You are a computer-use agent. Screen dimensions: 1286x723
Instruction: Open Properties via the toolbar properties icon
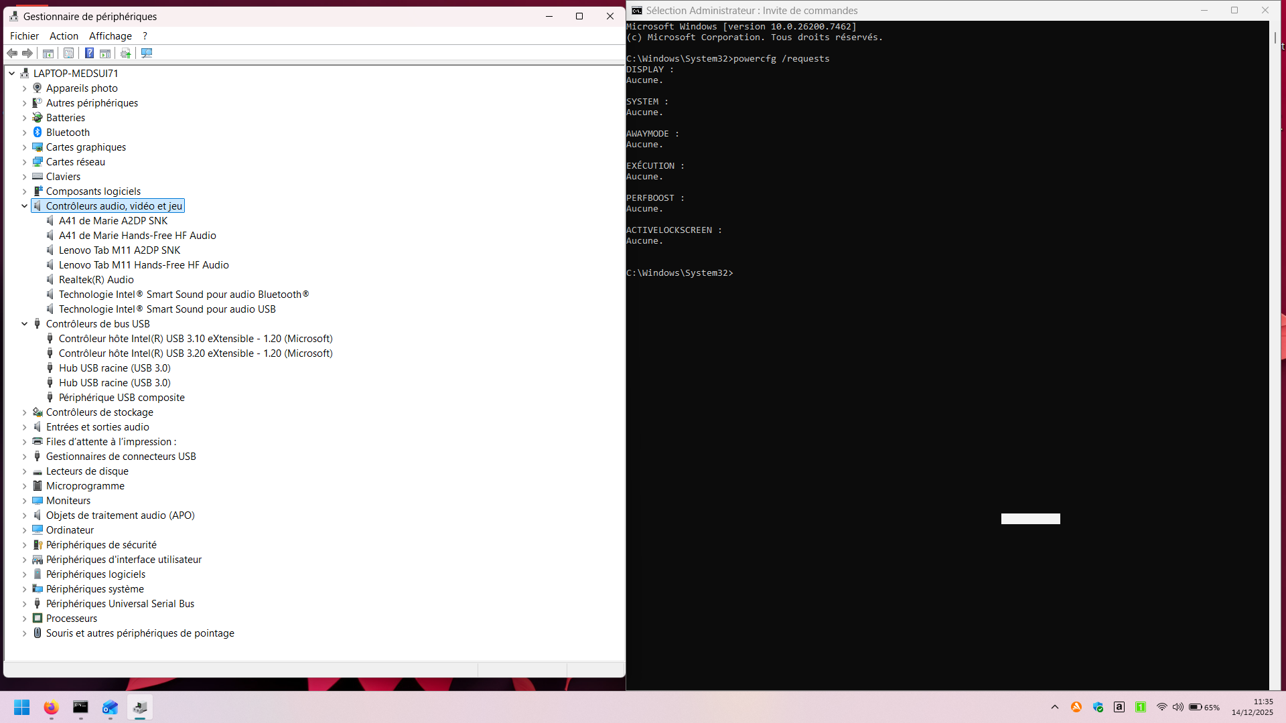coord(68,53)
